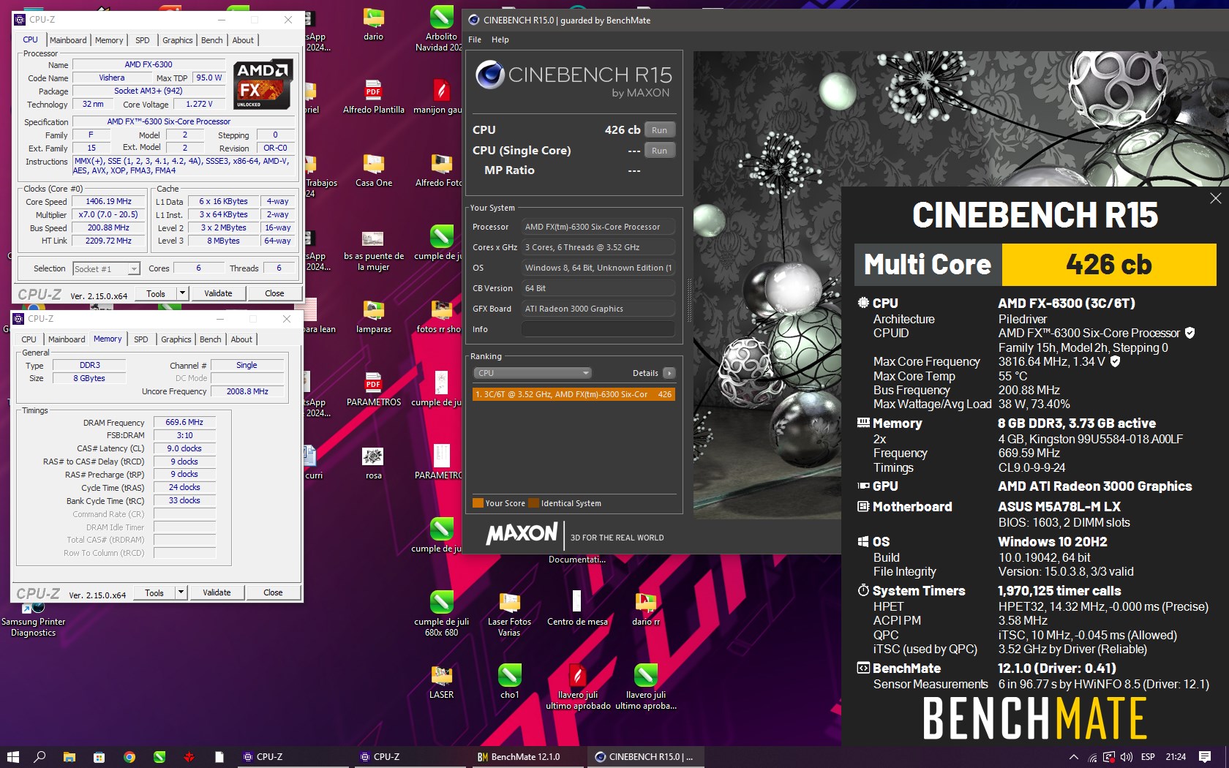Open the volume speaker tray icon
The height and width of the screenshot is (768, 1229).
[1127, 757]
